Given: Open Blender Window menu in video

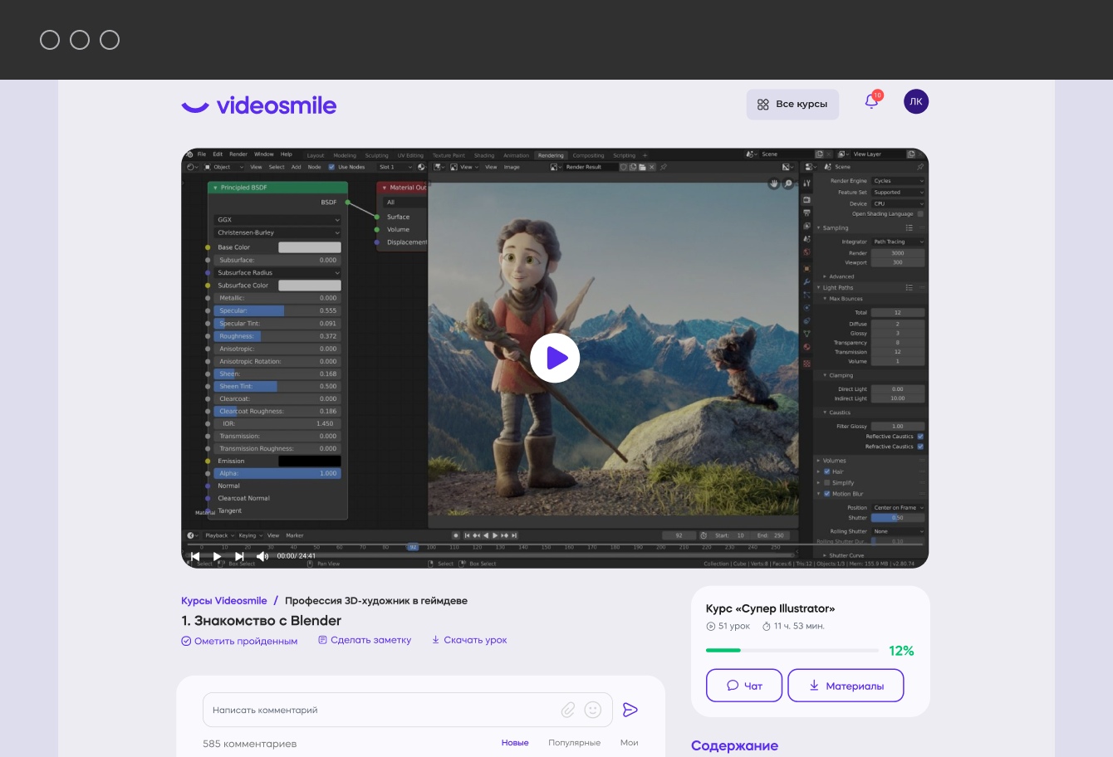Looking at the screenshot, I should click(264, 154).
